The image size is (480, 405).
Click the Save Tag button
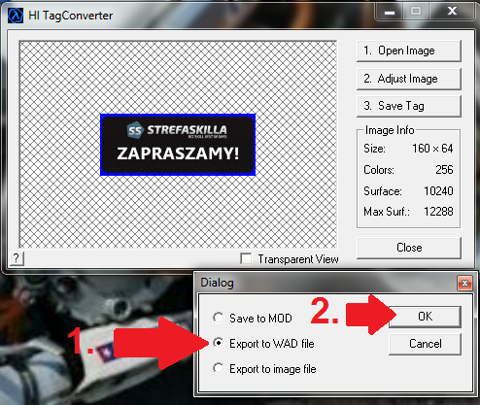pyautogui.click(x=409, y=106)
